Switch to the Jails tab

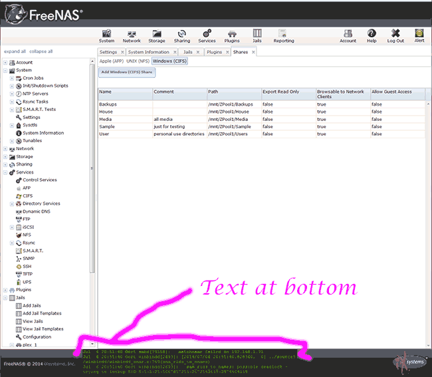pyautogui.click(x=188, y=52)
